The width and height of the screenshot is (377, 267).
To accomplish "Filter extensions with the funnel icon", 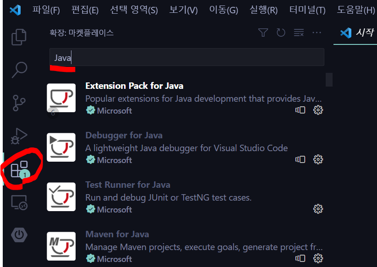I will click(263, 33).
